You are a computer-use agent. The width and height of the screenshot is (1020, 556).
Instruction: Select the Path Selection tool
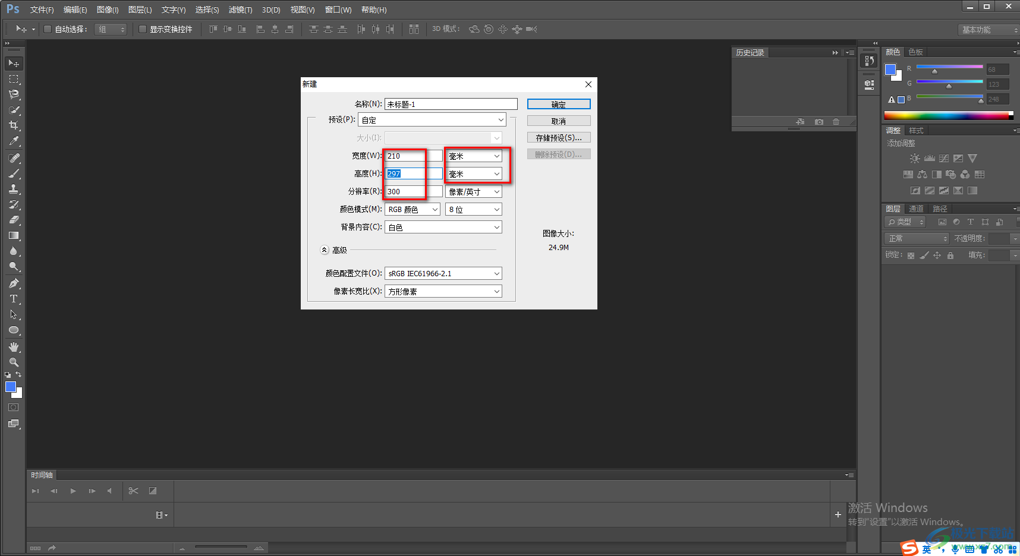14,314
